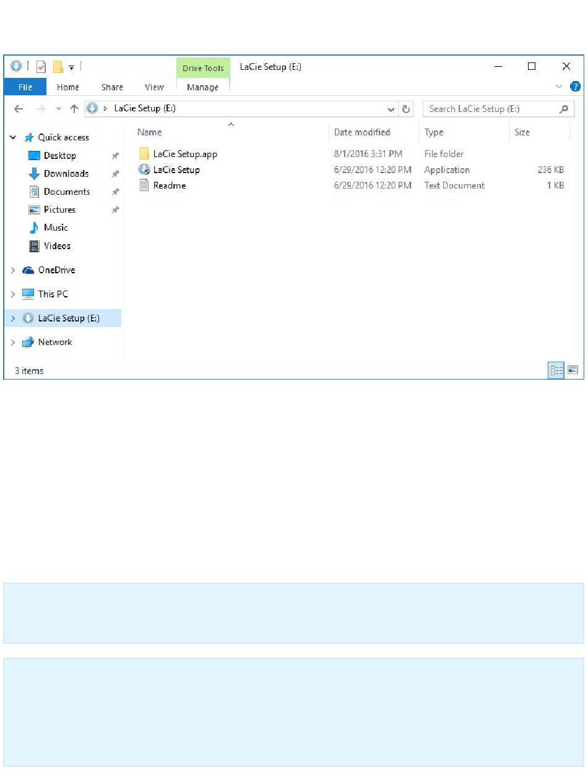Collapse the Quick access tree node

13,138
